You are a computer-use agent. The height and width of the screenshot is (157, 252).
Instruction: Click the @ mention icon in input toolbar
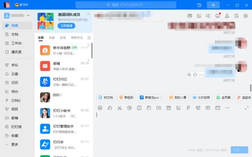point(129,108)
